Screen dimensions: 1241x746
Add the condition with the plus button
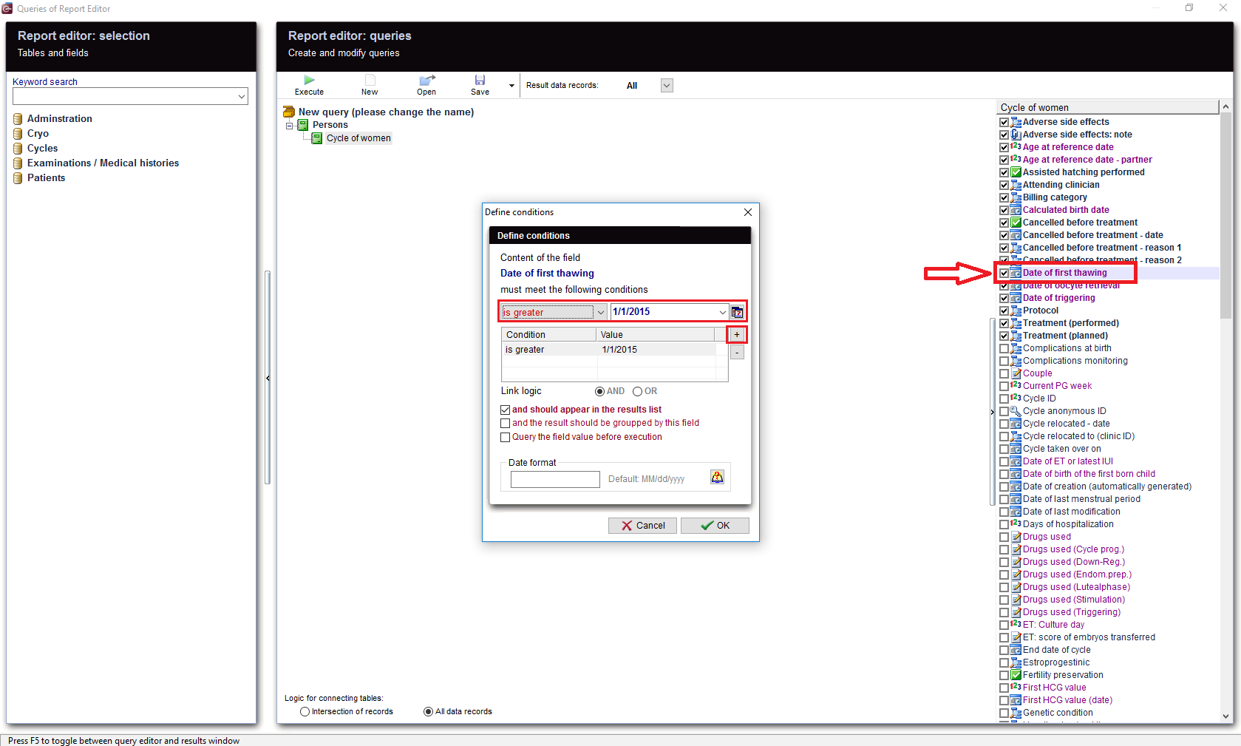(737, 335)
